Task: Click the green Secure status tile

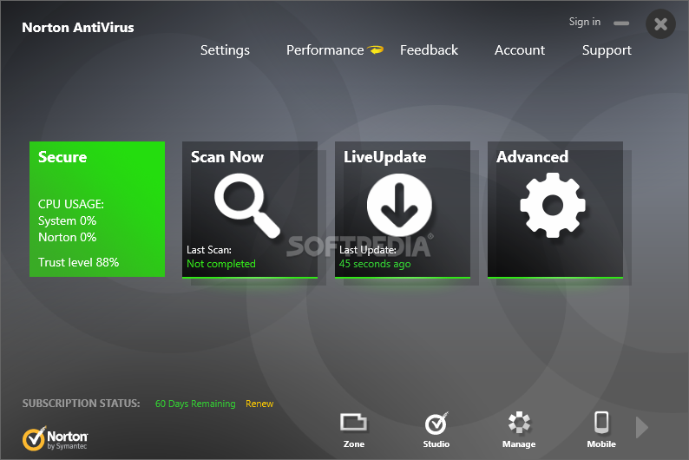Action: point(97,209)
